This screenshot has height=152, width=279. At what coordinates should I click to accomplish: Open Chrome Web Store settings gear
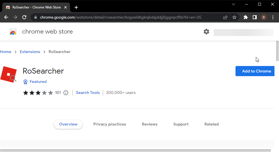(x=206, y=32)
